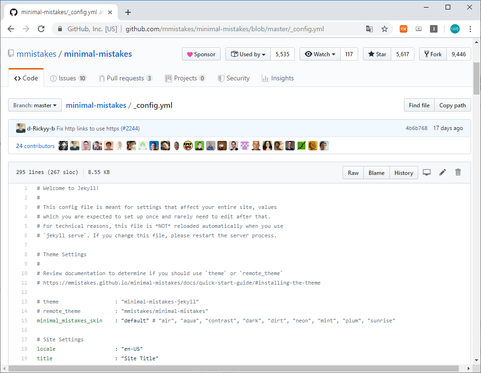Open the translate page icon in address bar
The image size is (481, 373).
point(369,29)
